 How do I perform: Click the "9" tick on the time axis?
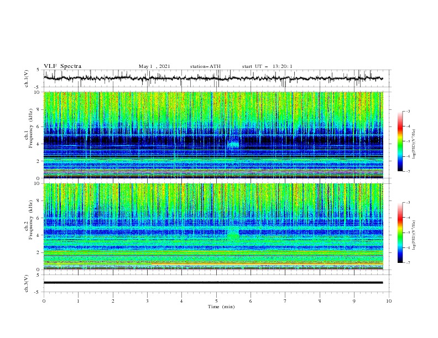[354, 301]
